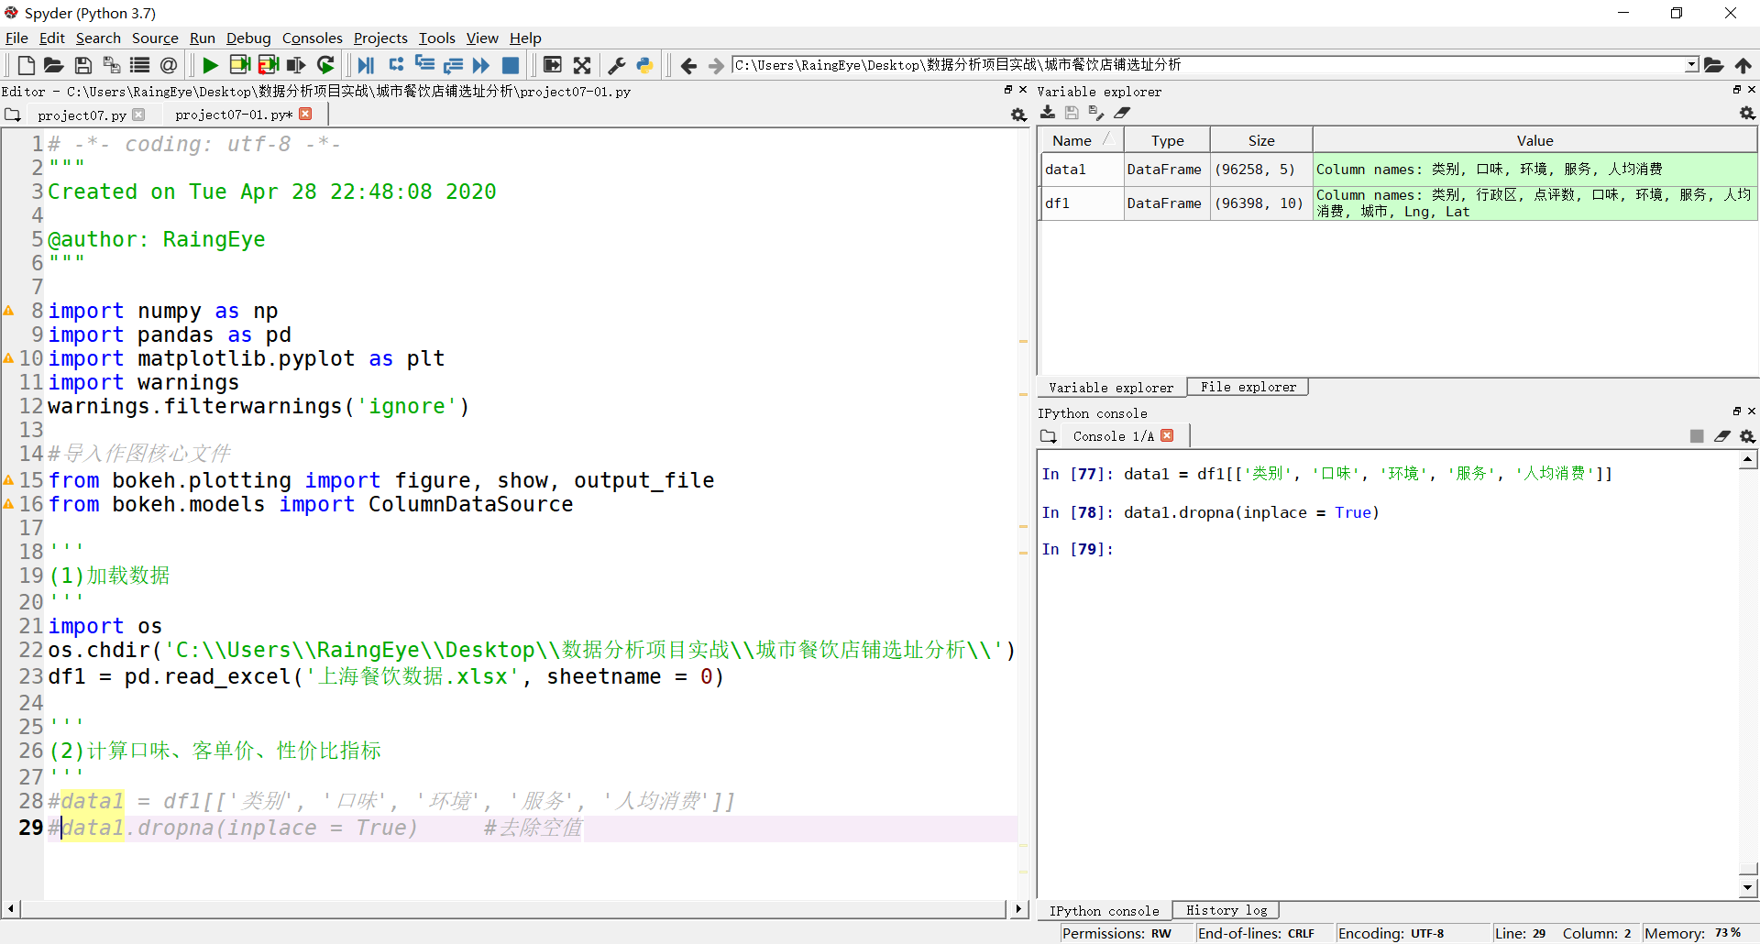This screenshot has height=944, width=1760.
Task: Save all open files
Action: pyautogui.click(x=111, y=65)
